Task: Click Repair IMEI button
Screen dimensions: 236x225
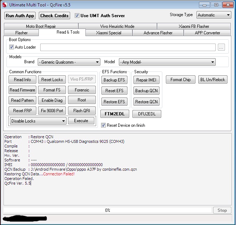Action: pyautogui.click(x=146, y=80)
